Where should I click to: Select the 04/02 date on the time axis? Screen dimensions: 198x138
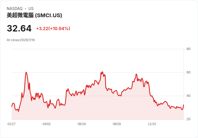click(x=47, y=124)
